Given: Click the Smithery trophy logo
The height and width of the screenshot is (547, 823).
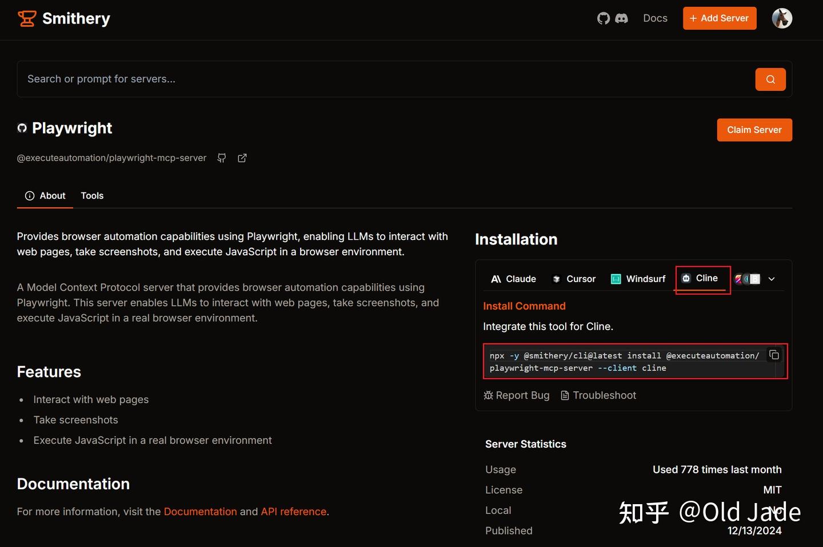Looking at the screenshot, I should [26, 18].
